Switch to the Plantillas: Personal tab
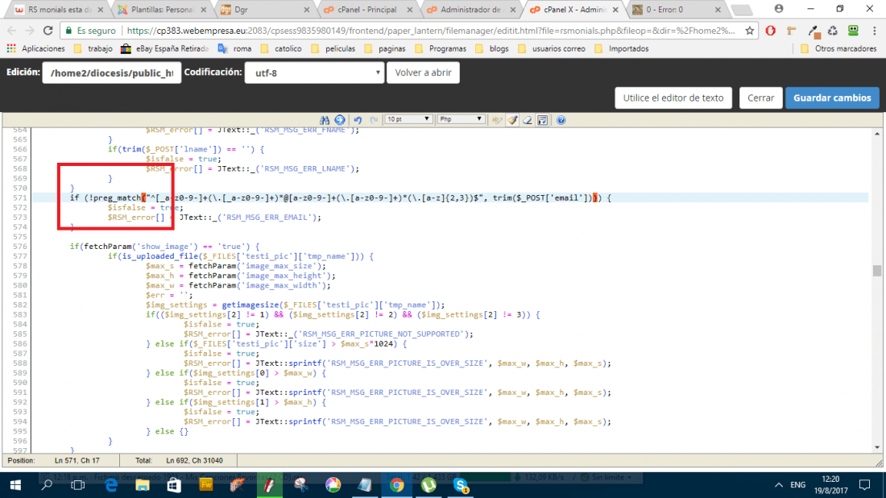The image size is (886, 498). tap(162, 10)
